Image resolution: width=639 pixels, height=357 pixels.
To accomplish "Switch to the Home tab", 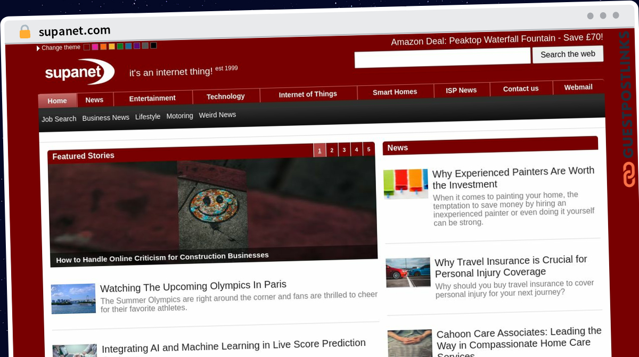I will pos(57,101).
